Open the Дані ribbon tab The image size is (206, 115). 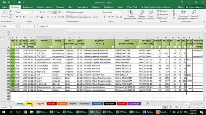pos(70,7)
